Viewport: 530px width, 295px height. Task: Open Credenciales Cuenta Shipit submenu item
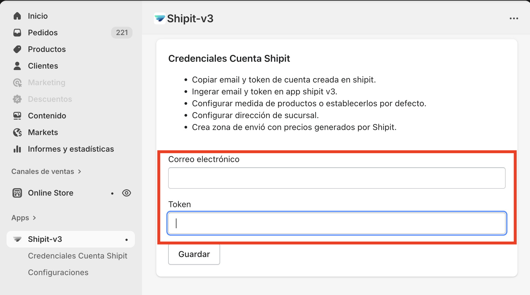[x=78, y=256]
